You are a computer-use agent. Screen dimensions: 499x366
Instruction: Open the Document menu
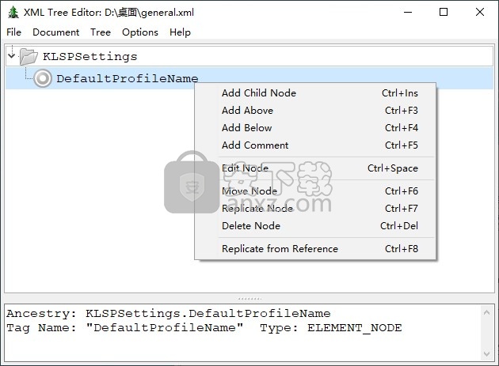pos(55,32)
